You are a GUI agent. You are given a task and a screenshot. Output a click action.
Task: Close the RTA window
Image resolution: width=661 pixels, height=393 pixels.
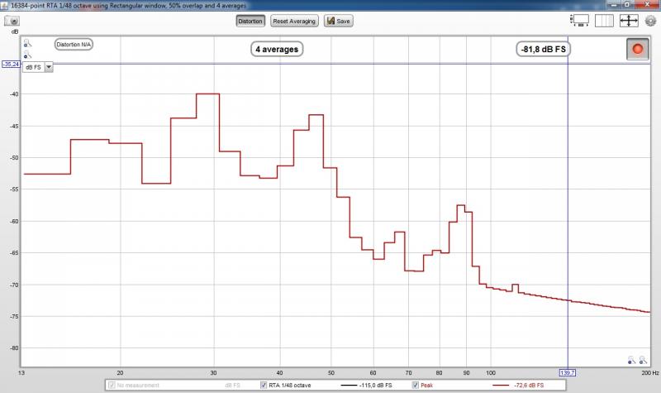647,4
